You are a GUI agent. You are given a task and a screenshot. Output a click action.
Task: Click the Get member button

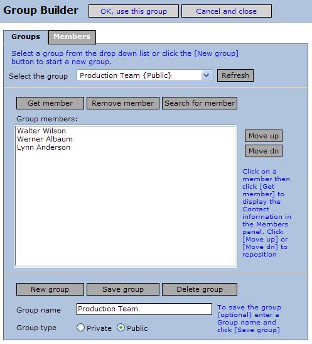[x=50, y=103]
